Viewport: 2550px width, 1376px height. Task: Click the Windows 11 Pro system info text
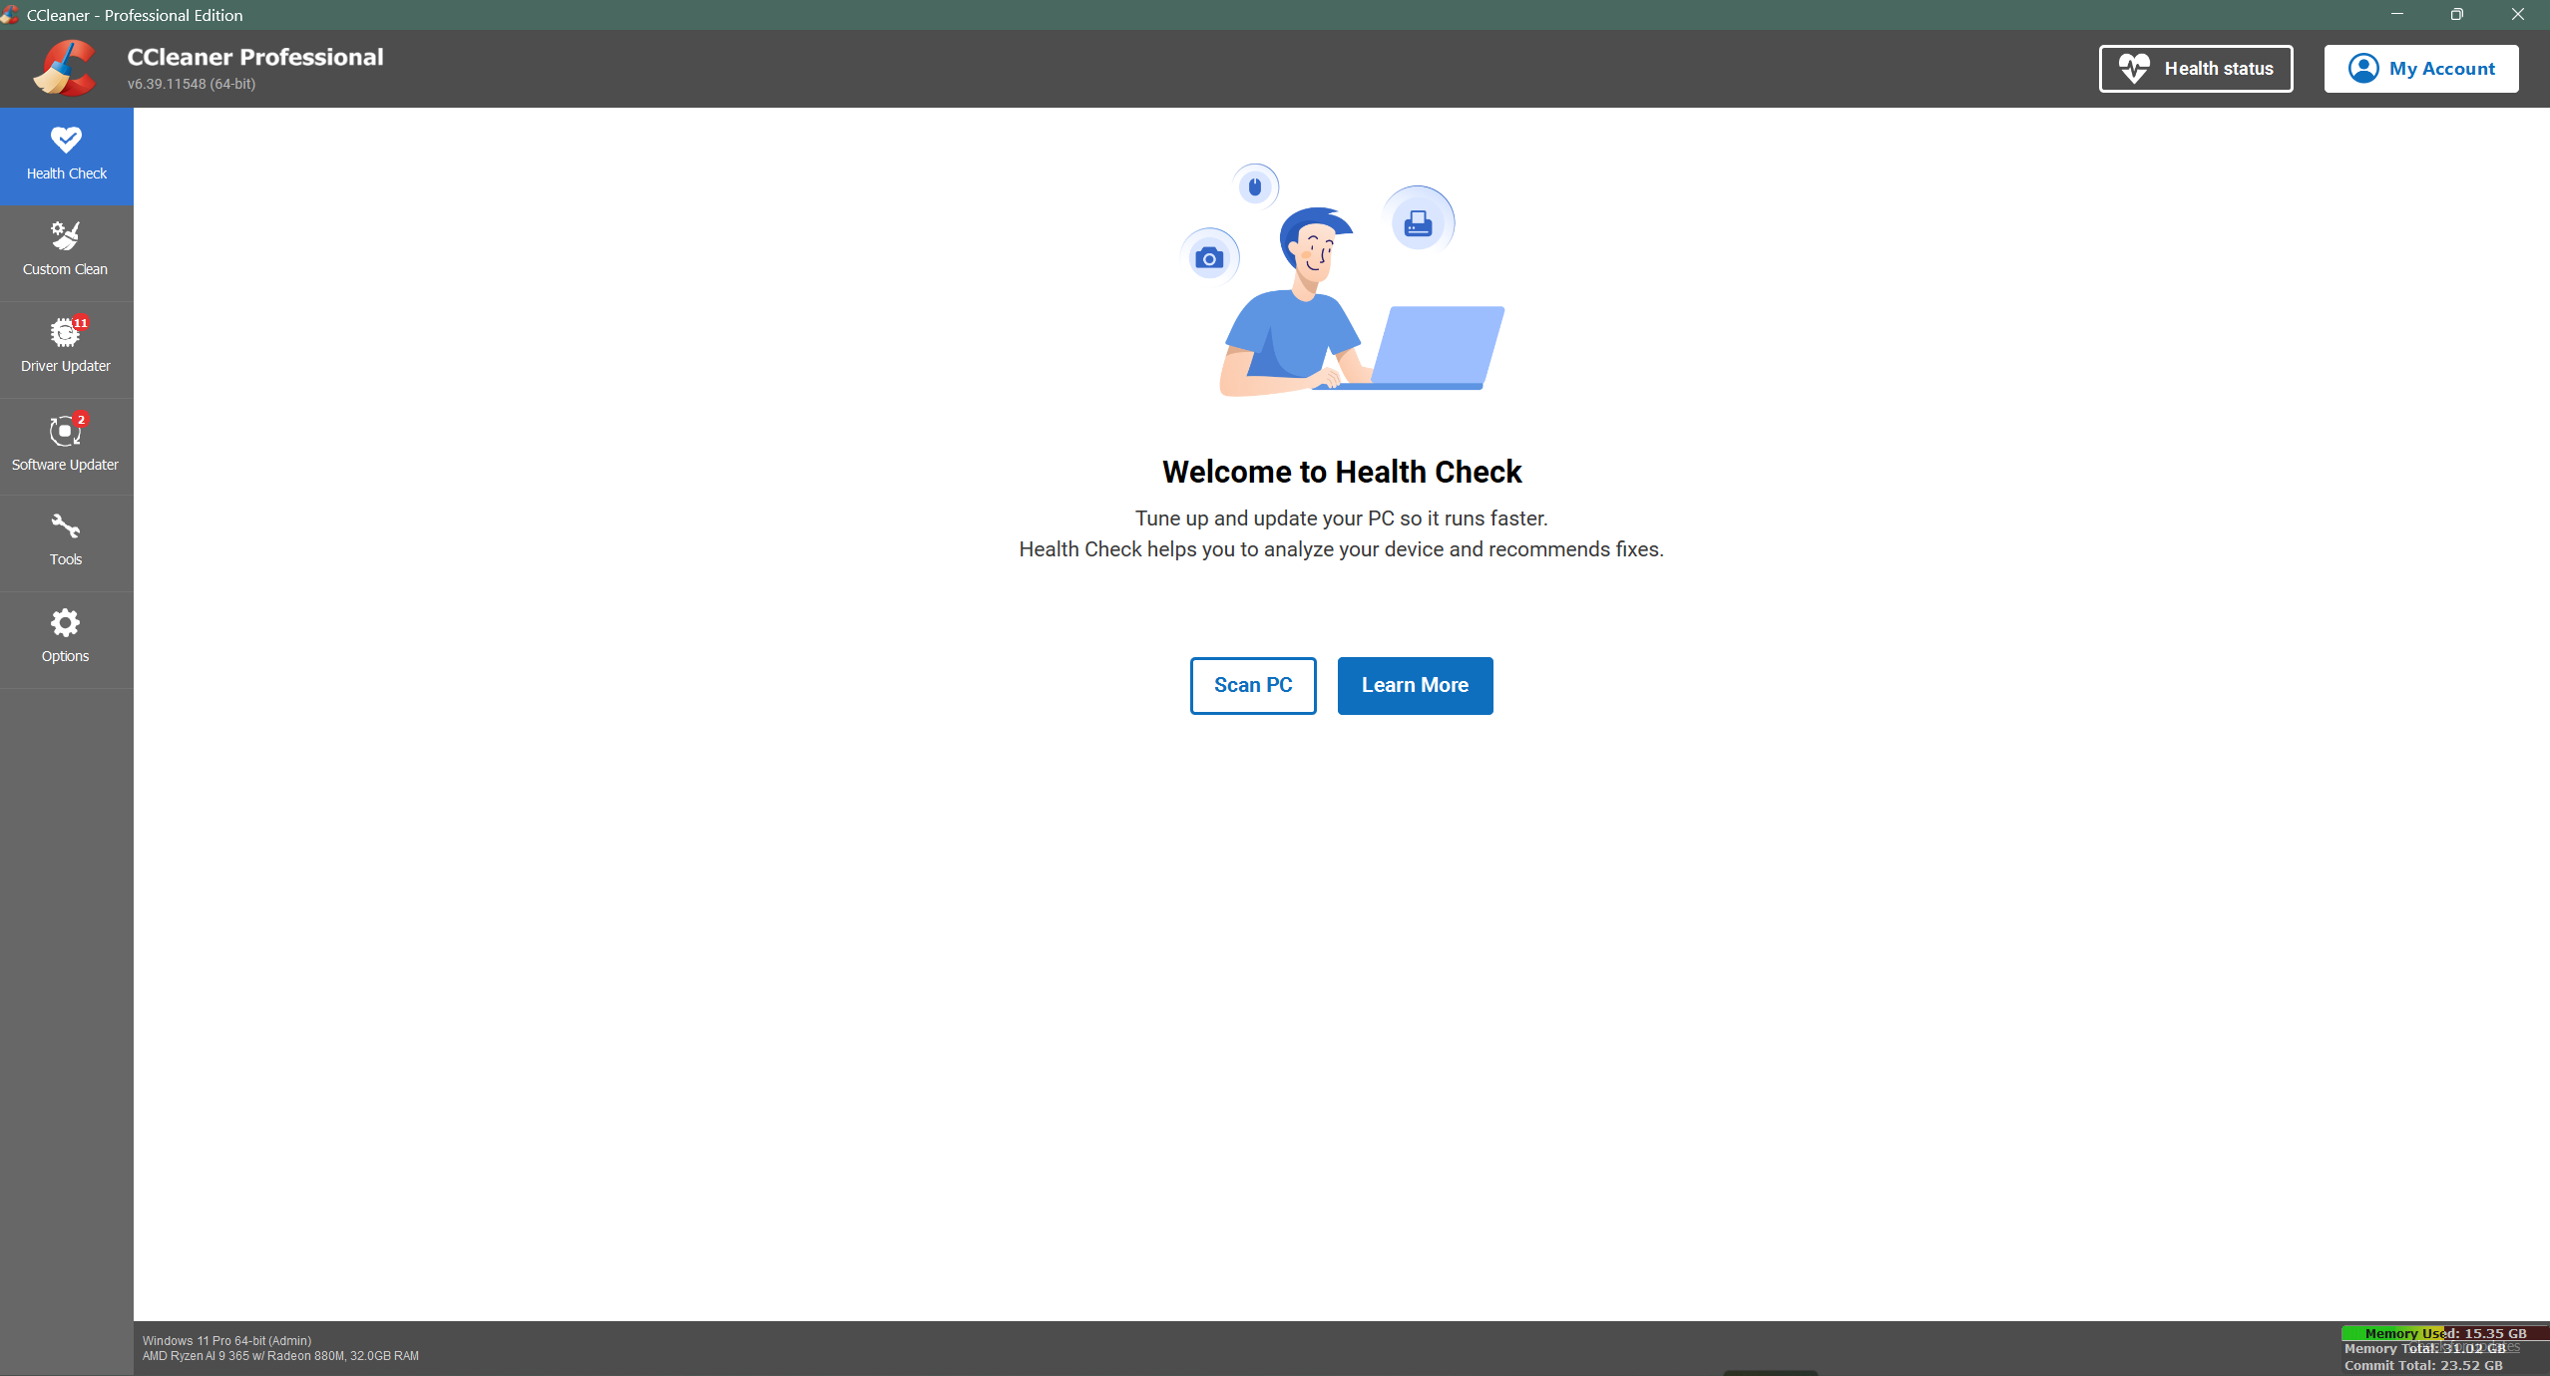(x=226, y=1340)
